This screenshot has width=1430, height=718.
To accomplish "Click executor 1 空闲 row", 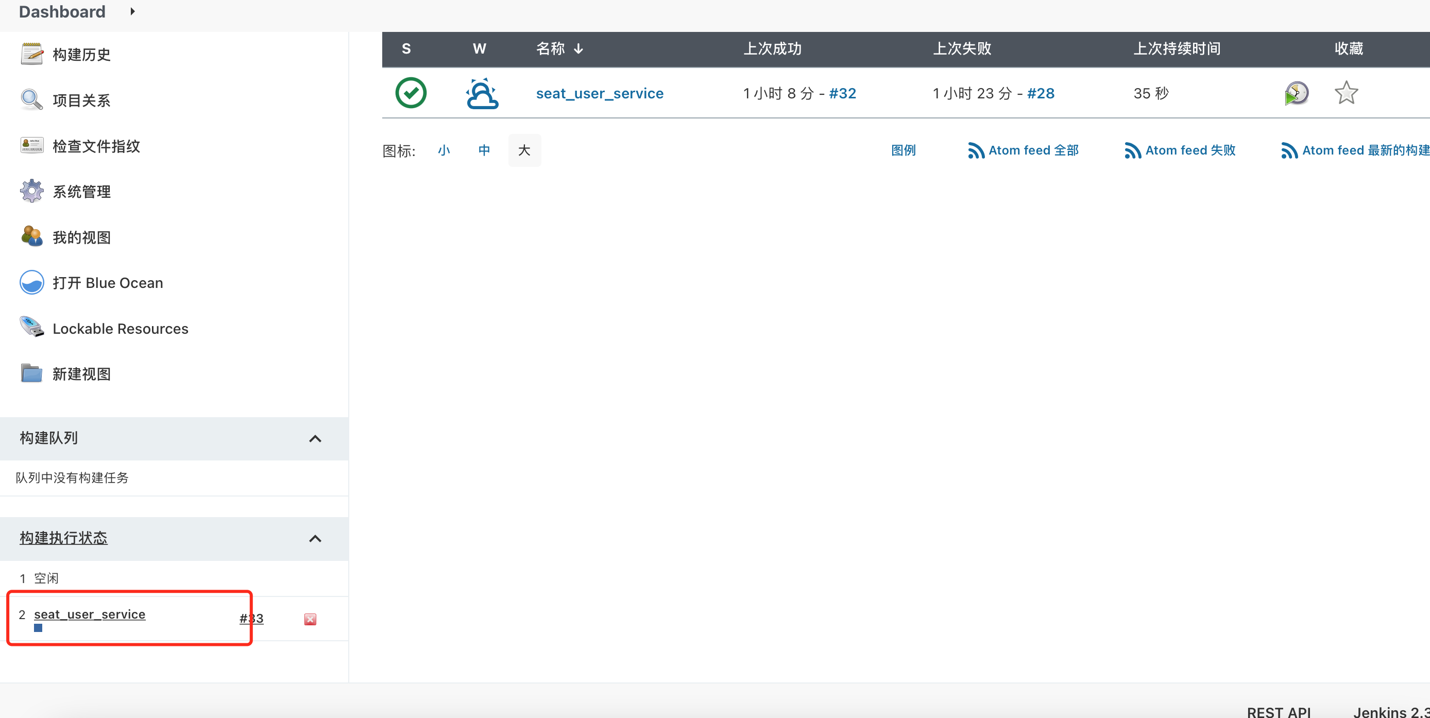I will point(174,578).
